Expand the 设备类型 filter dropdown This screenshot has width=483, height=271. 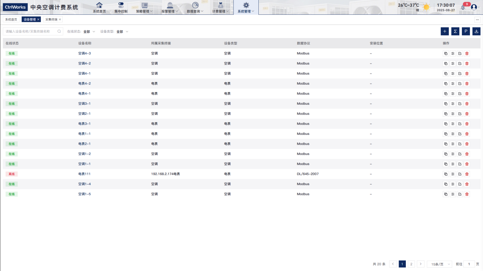click(122, 32)
